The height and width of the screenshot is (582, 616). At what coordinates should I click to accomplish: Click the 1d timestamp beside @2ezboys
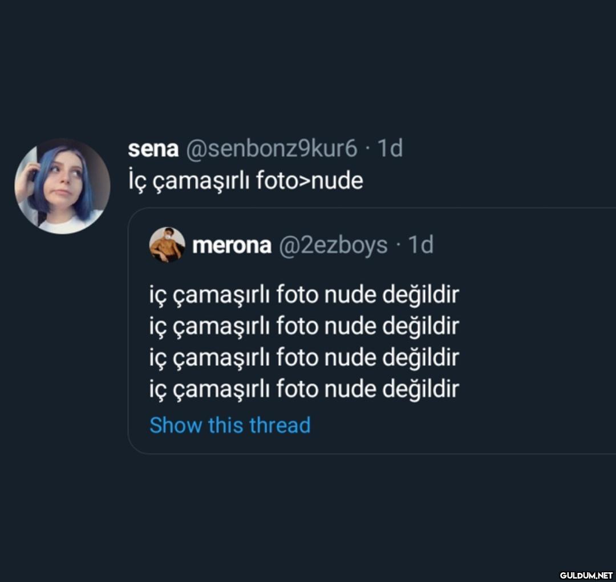tap(421, 245)
